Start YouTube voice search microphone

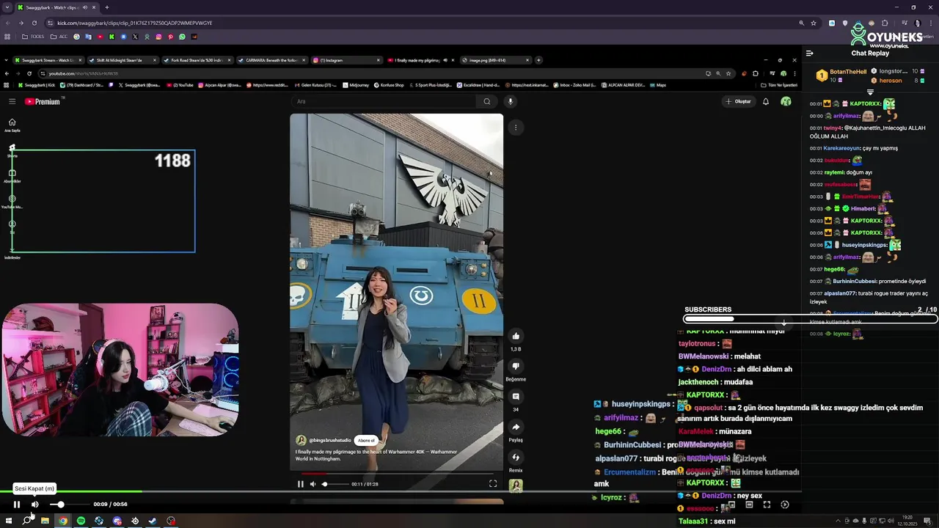[x=511, y=101]
